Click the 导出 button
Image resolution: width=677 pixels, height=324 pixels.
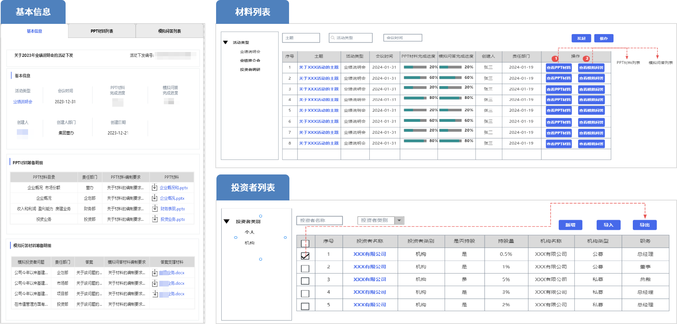pos(645,225)
